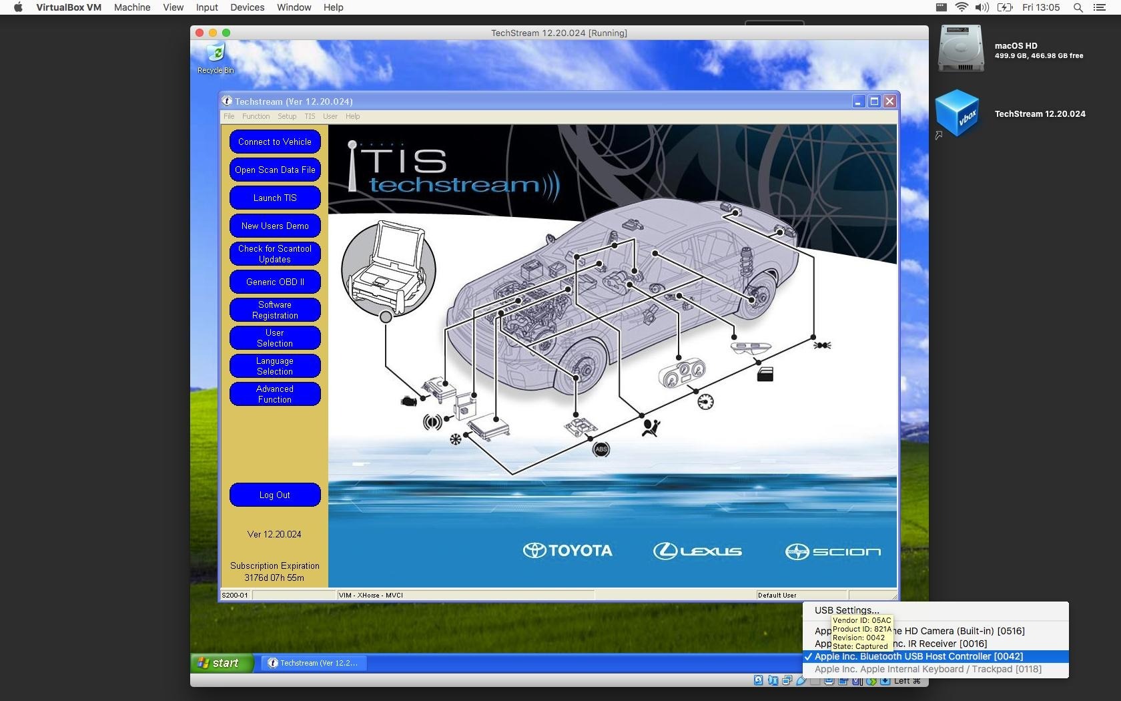Open the VirtualBox Devices menu

248,7
